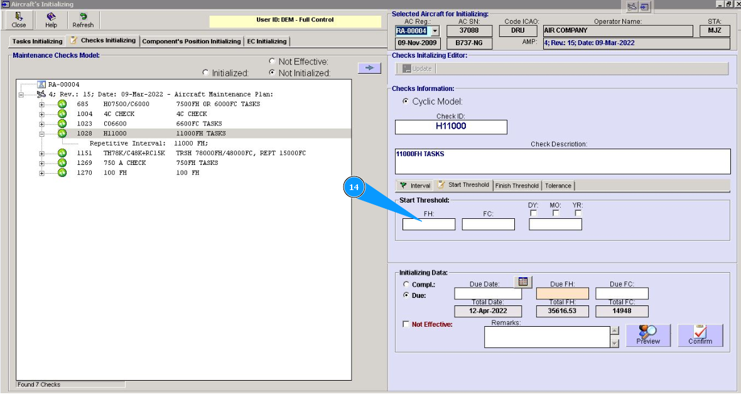The image size is (741, 397).
Task: Click the blue arrow transfer button
Action: (x=369, y=68)
